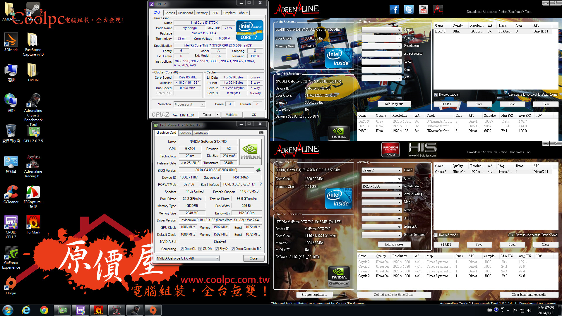Open the UPON folder icon
Viewport: 562px width, 316px height.
33,73
